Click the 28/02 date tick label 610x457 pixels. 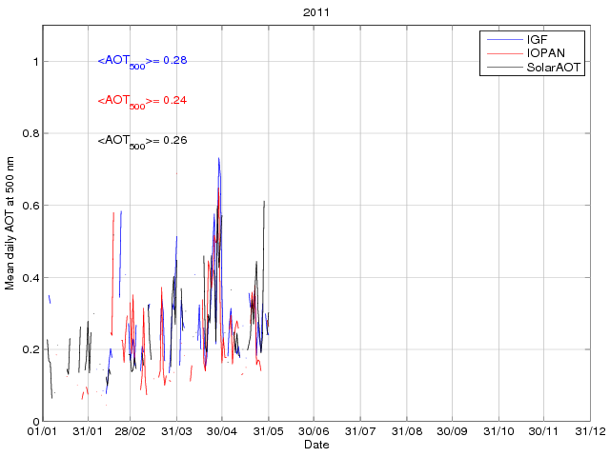(x=131, y=431)
